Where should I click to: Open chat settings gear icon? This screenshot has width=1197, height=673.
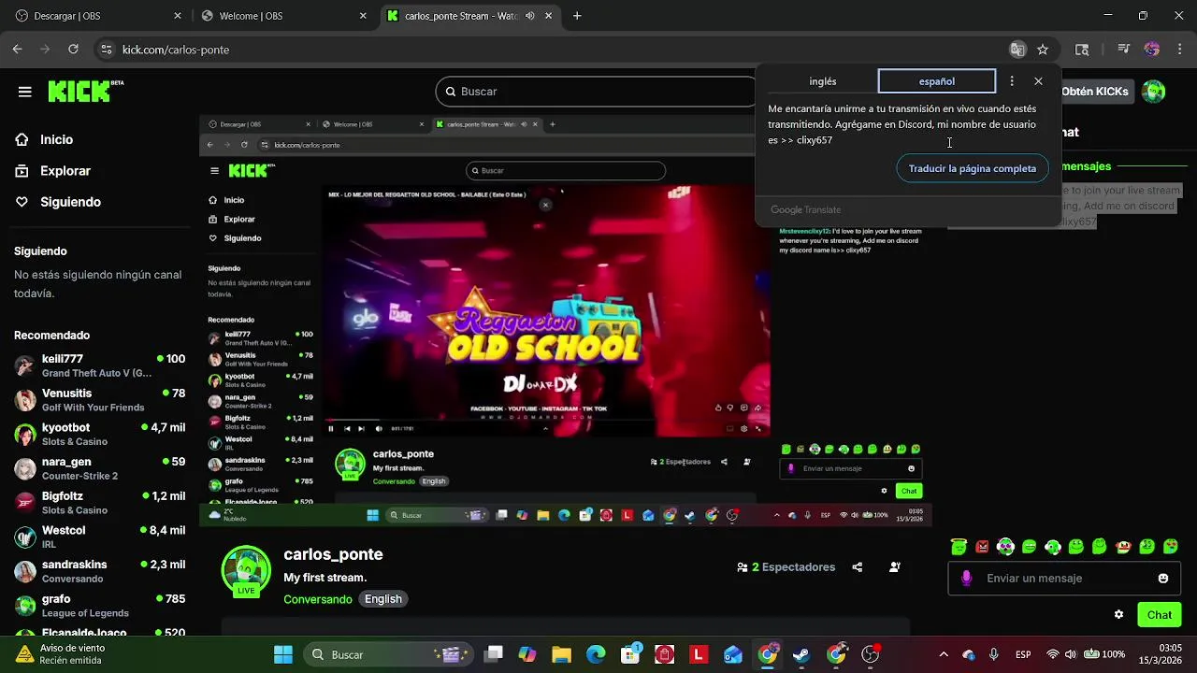(1118, 615)
